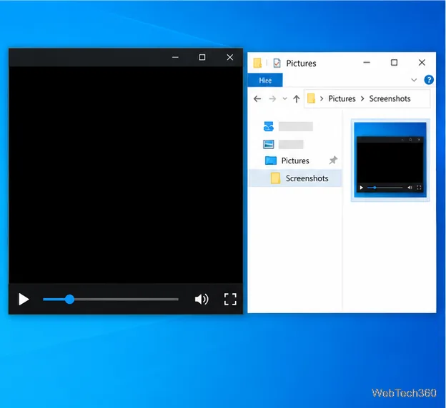
Task: Click Pictures in the address bar
Action: pyautogui.click(x=342, y=98)
